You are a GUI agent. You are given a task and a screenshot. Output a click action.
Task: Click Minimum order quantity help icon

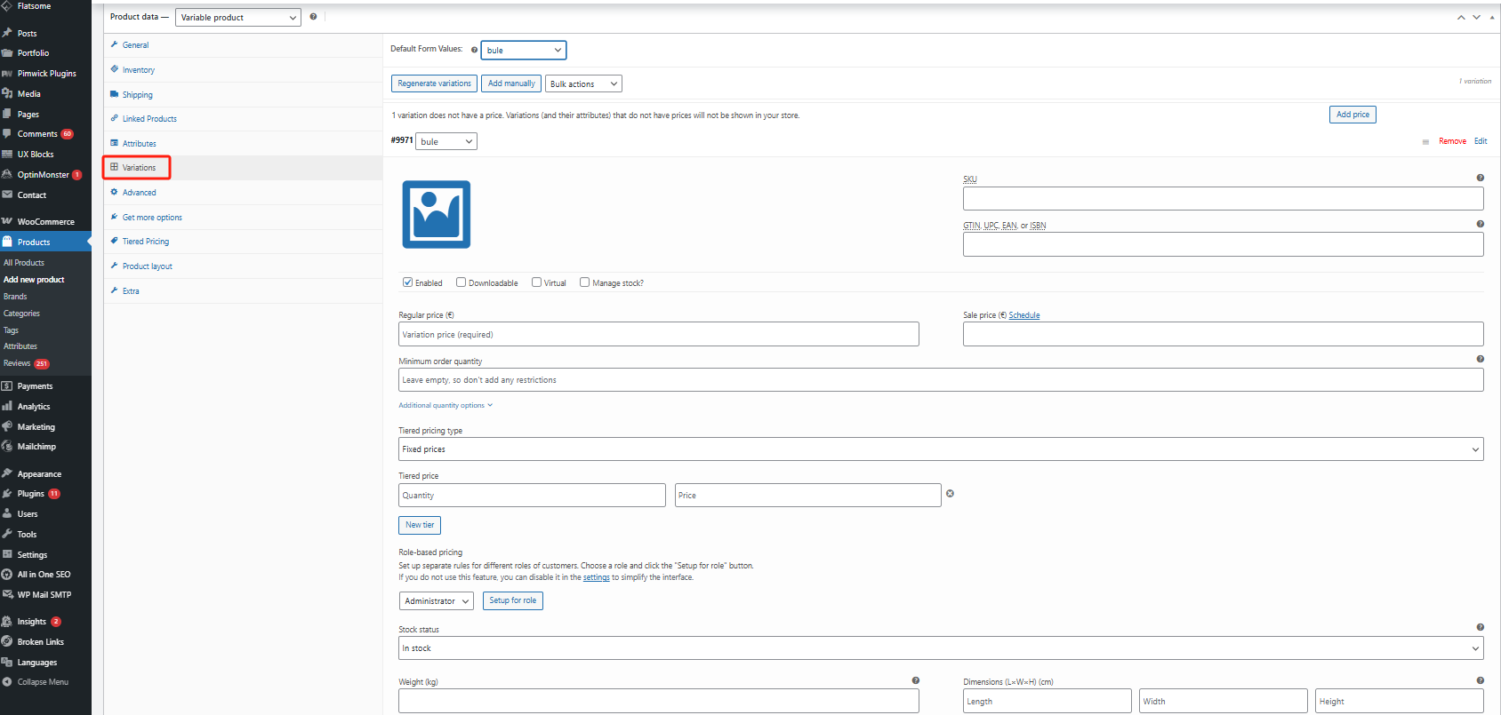1480,359
